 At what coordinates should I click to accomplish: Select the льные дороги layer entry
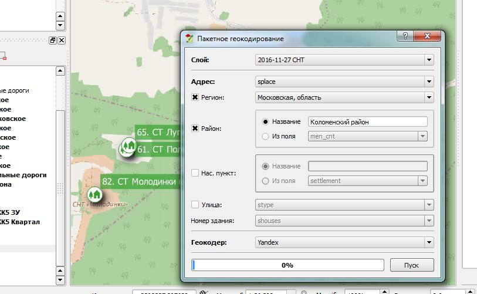click(x=23, y=175)
